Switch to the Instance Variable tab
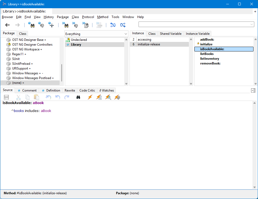This screenshot has width=258, height=199. pyautogui.click(x=198, y=34)
